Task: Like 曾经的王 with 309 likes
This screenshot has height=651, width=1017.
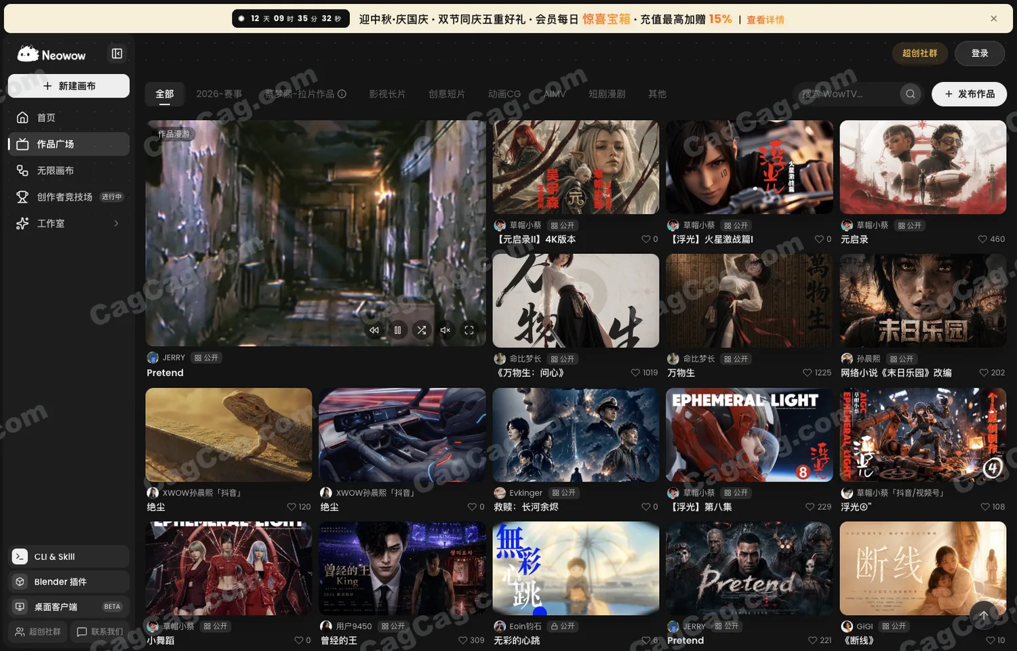Action: [x=463, y=640]
